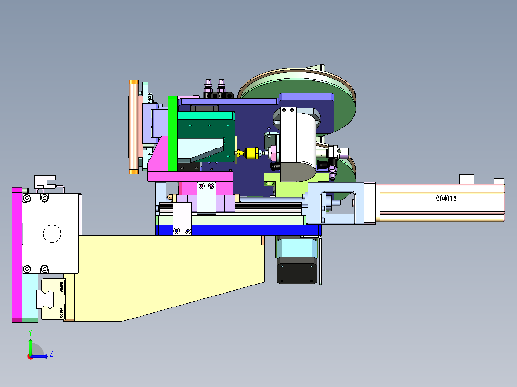Pick the salmon vertical bar with orange ends
This screenshot has height=387, width=517.
[x=133, y=127]
